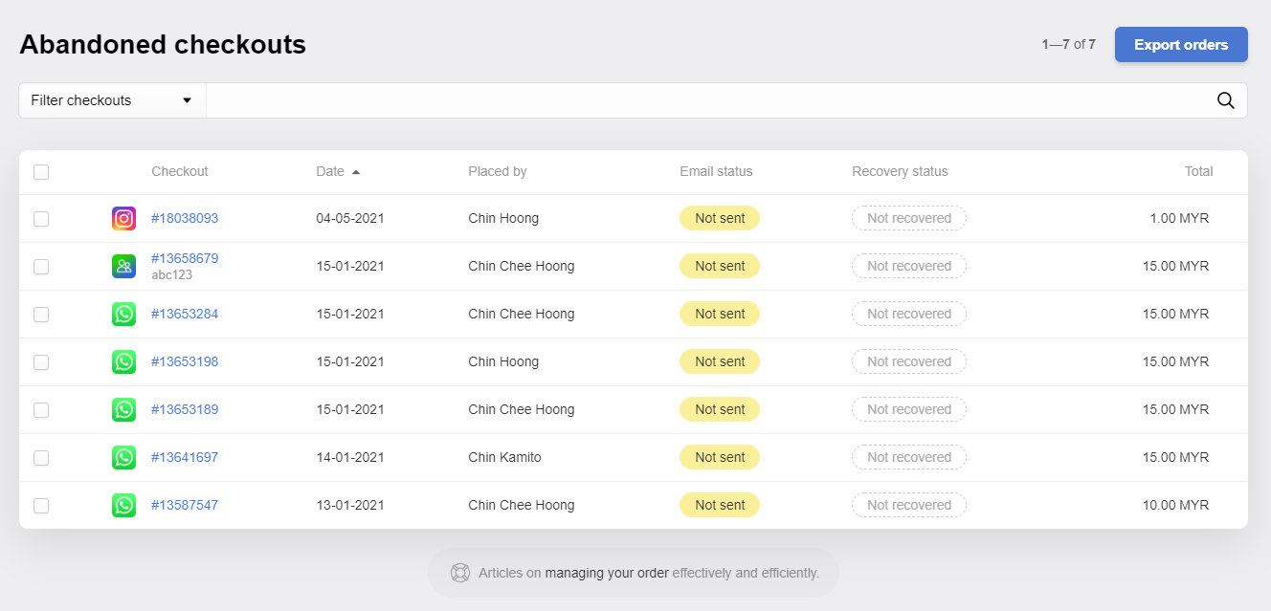Click the Not sent badge for #13641697
The height and width of the screenshot is (611, 1271).
720,457
